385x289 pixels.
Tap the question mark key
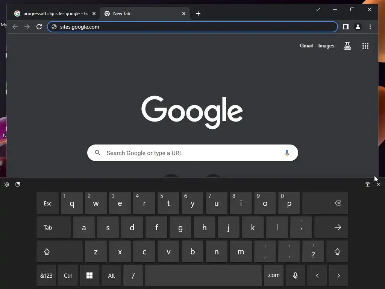(313, 251)
